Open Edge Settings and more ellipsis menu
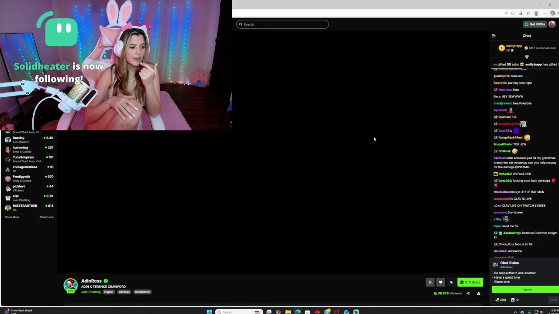Image resolution: width=559 pixels, height=314 pixels. (544, 13)
